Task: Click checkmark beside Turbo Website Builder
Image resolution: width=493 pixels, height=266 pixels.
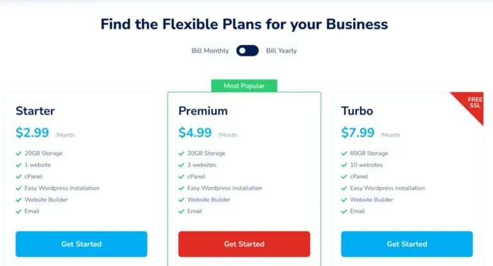Action: pos(345,200)
